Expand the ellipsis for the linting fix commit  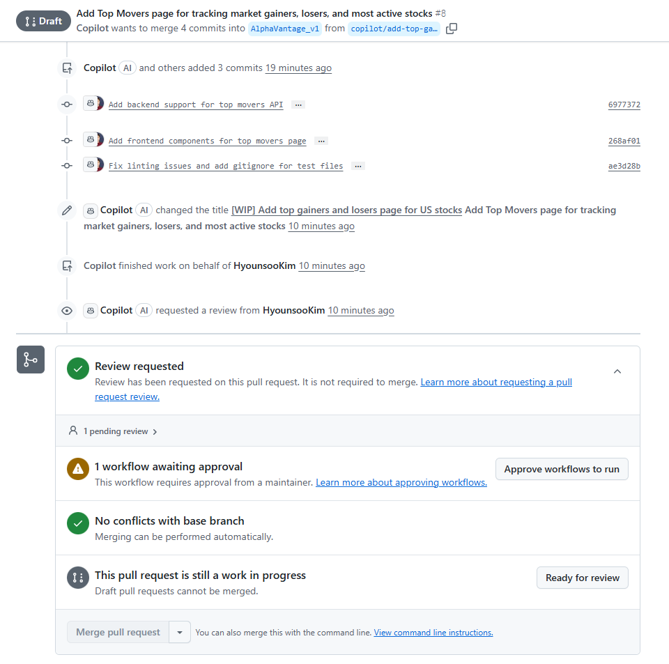pyautogui.click(x=357, y=166)
